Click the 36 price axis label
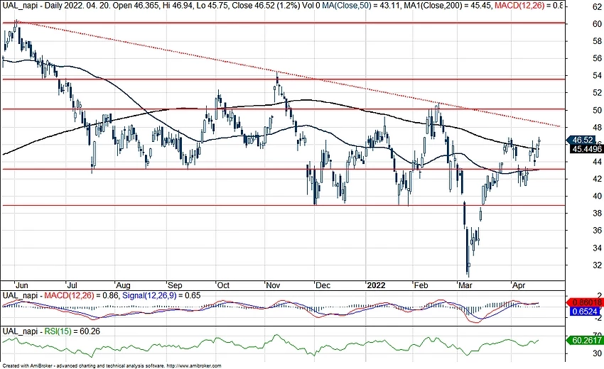 pos(597,231)
